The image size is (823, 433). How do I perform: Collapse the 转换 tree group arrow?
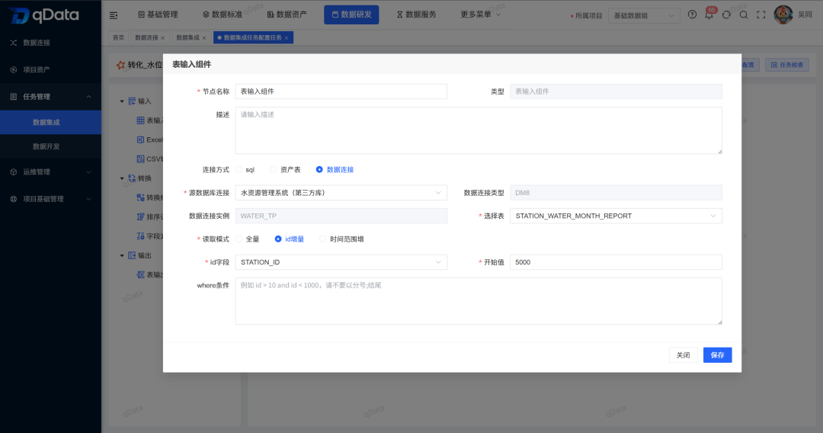tap(122, 178)
